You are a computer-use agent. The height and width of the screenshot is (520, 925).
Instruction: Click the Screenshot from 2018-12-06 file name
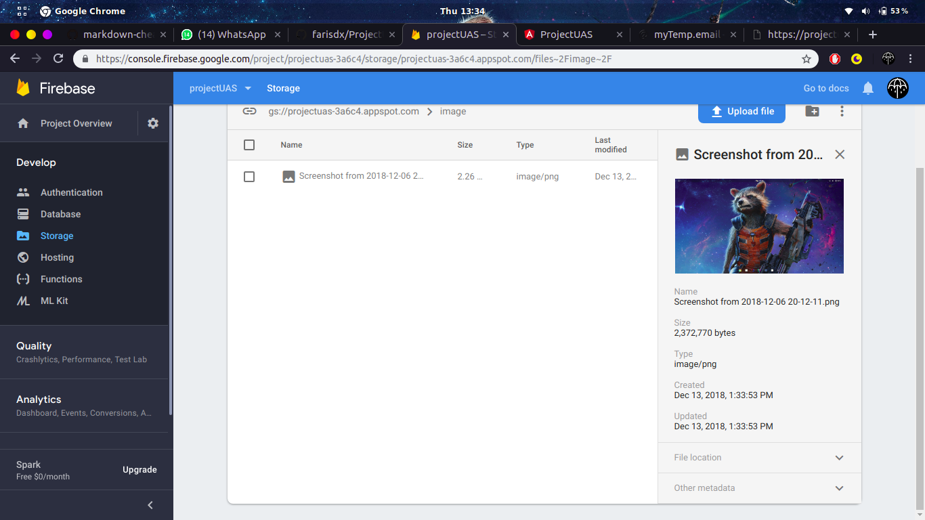tap(362, 176)
